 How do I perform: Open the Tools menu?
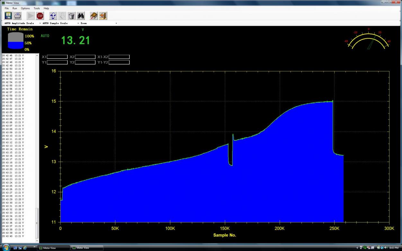point(37,8)
